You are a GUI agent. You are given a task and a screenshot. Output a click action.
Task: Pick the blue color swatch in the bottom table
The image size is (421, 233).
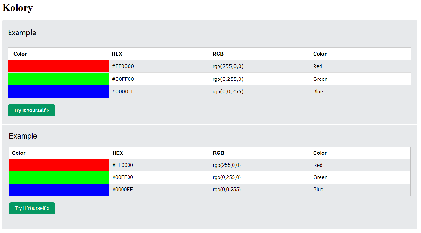(59, 190)
